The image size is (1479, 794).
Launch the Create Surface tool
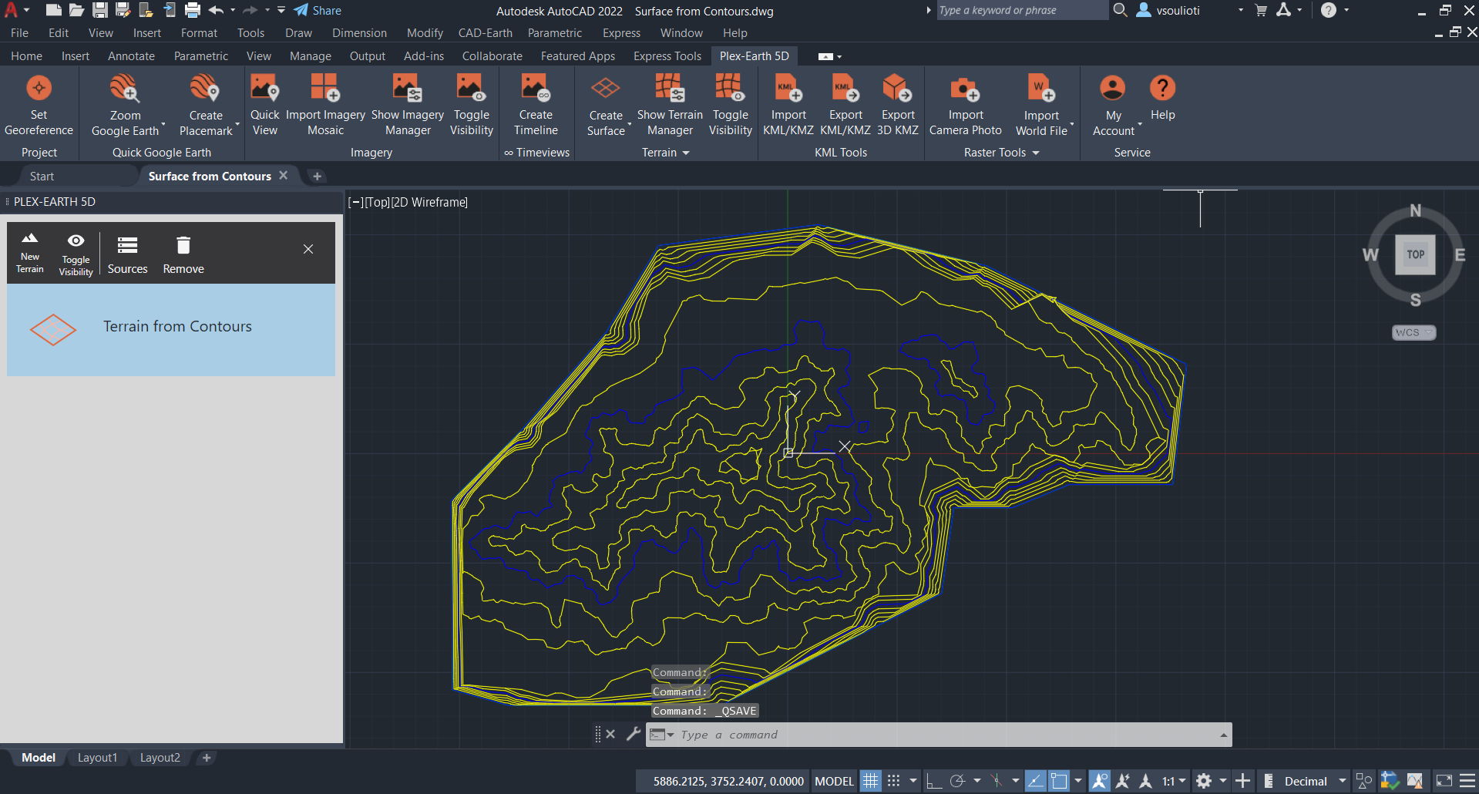point(606,103)
